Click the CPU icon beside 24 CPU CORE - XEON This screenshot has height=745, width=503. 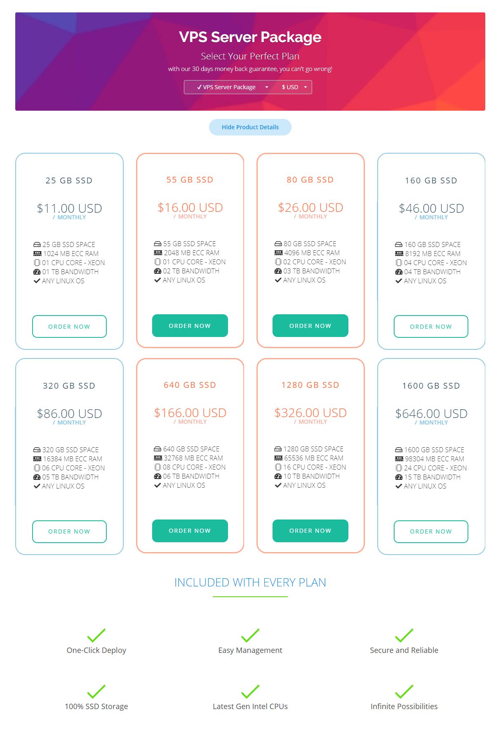pos(399,468)
